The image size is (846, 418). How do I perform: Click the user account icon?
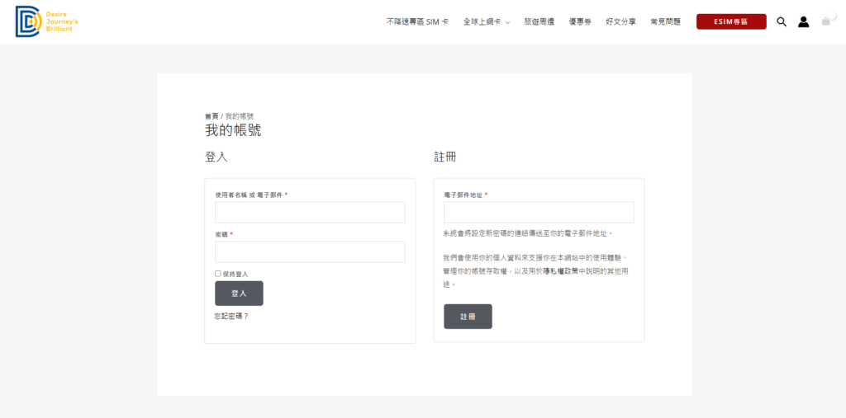pyautogui.click(x=803, y=21)
